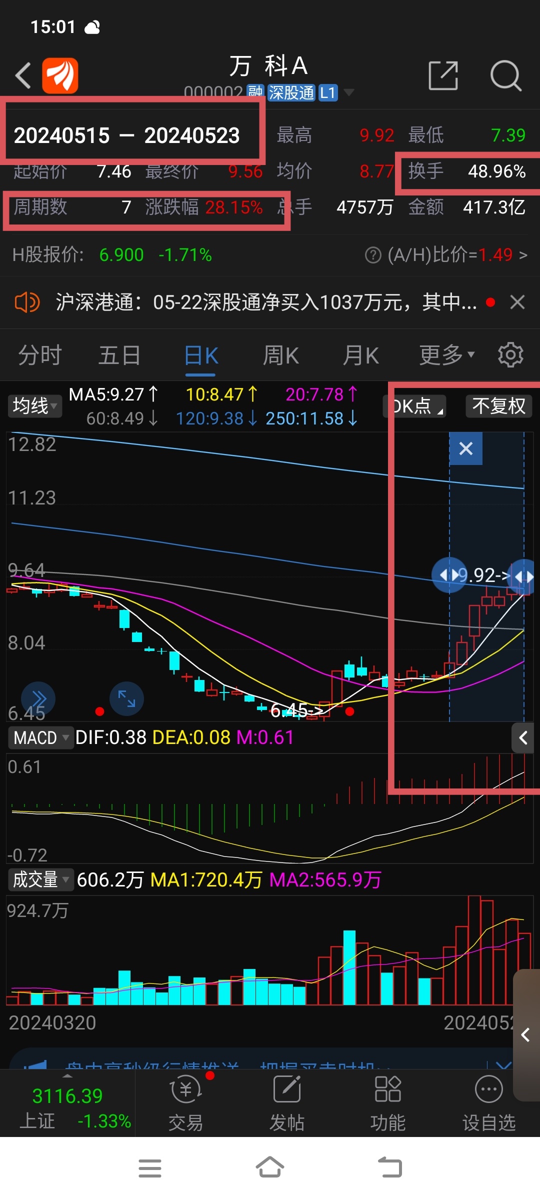
Task: Tap H股报价 6.900 quote row
Action: (x=112, y=255)
